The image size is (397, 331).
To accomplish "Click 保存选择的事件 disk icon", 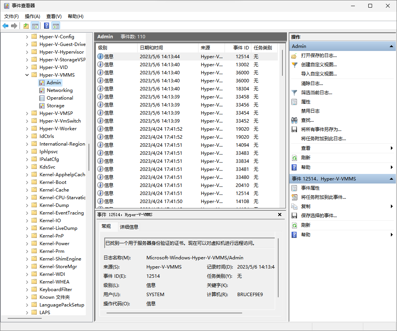I will (x=294, y=216).
